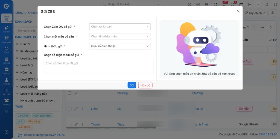The width and height of the screenshot is (280, 139).
Task: Close the Gửi ZBS dialog
Action: tap(238, 11)
